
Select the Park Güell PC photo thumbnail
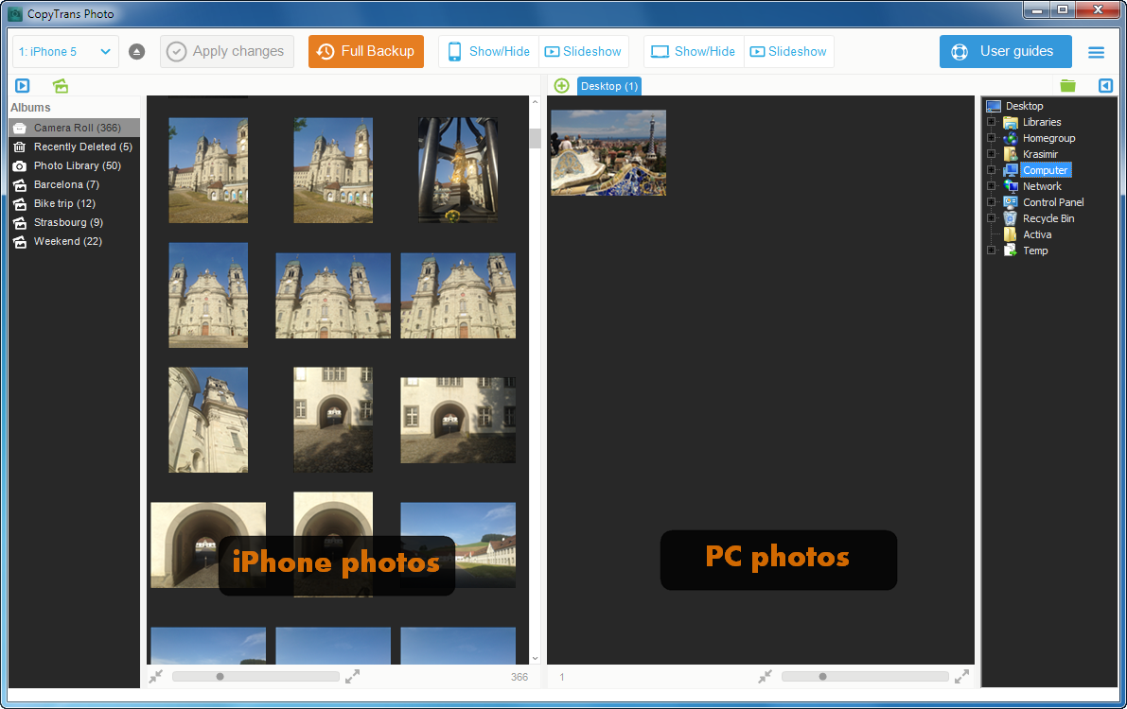[x=608, y=153]
